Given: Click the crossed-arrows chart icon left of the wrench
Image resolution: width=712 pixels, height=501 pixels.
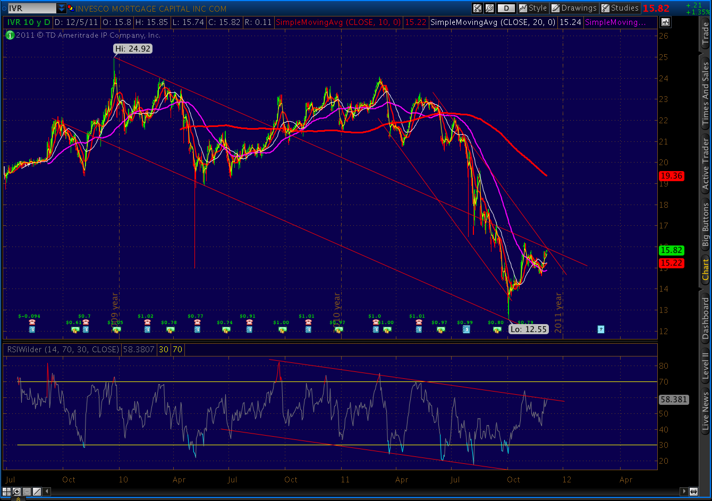Looking at the screenshot, I should 477,8.
